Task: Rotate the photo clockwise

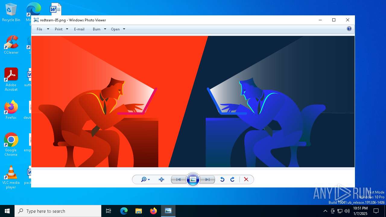Action: coord(233,180)
